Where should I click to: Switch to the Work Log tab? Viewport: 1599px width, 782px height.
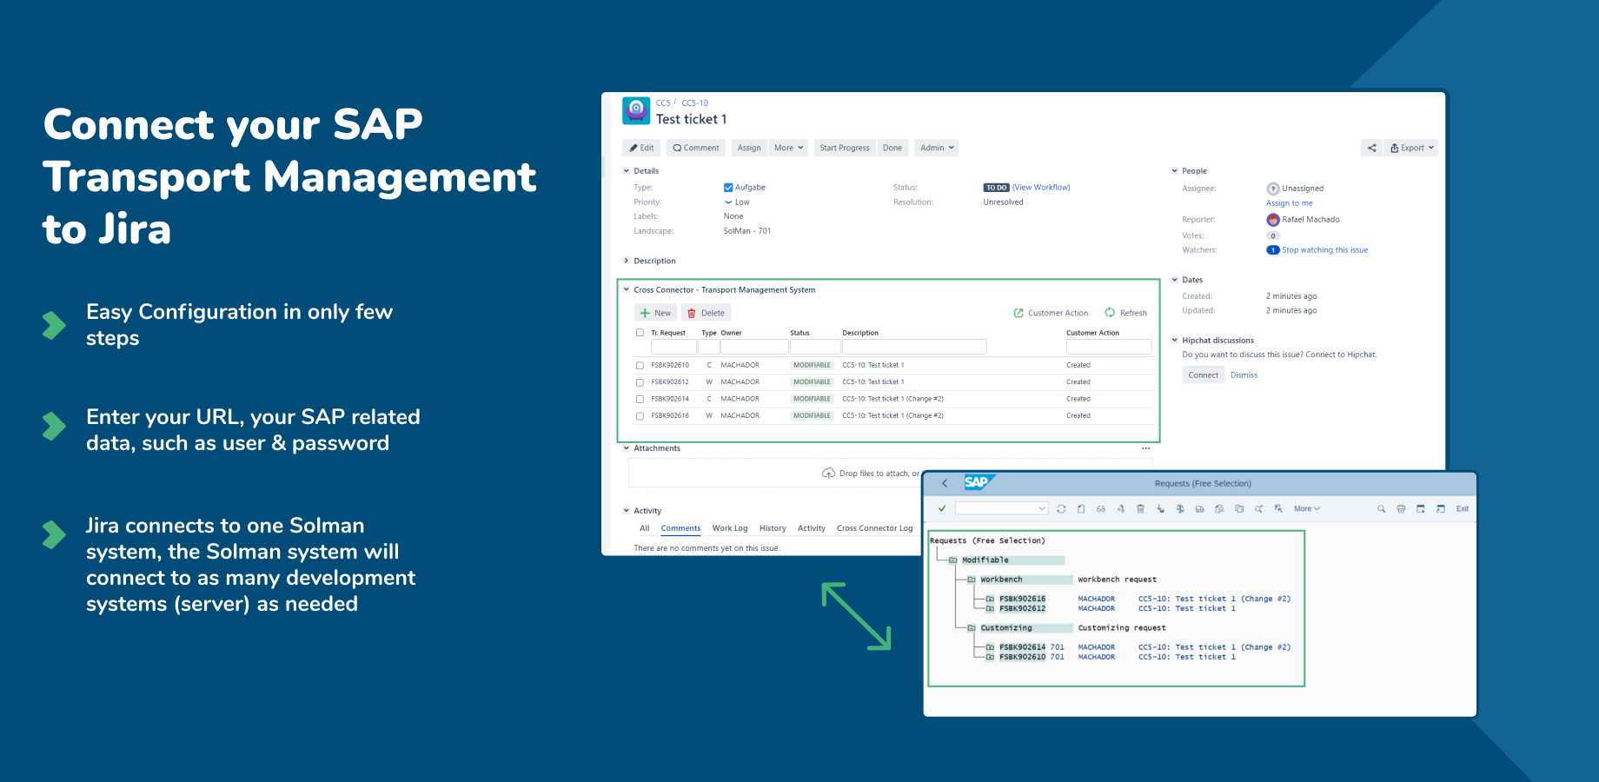pos(730,528)
